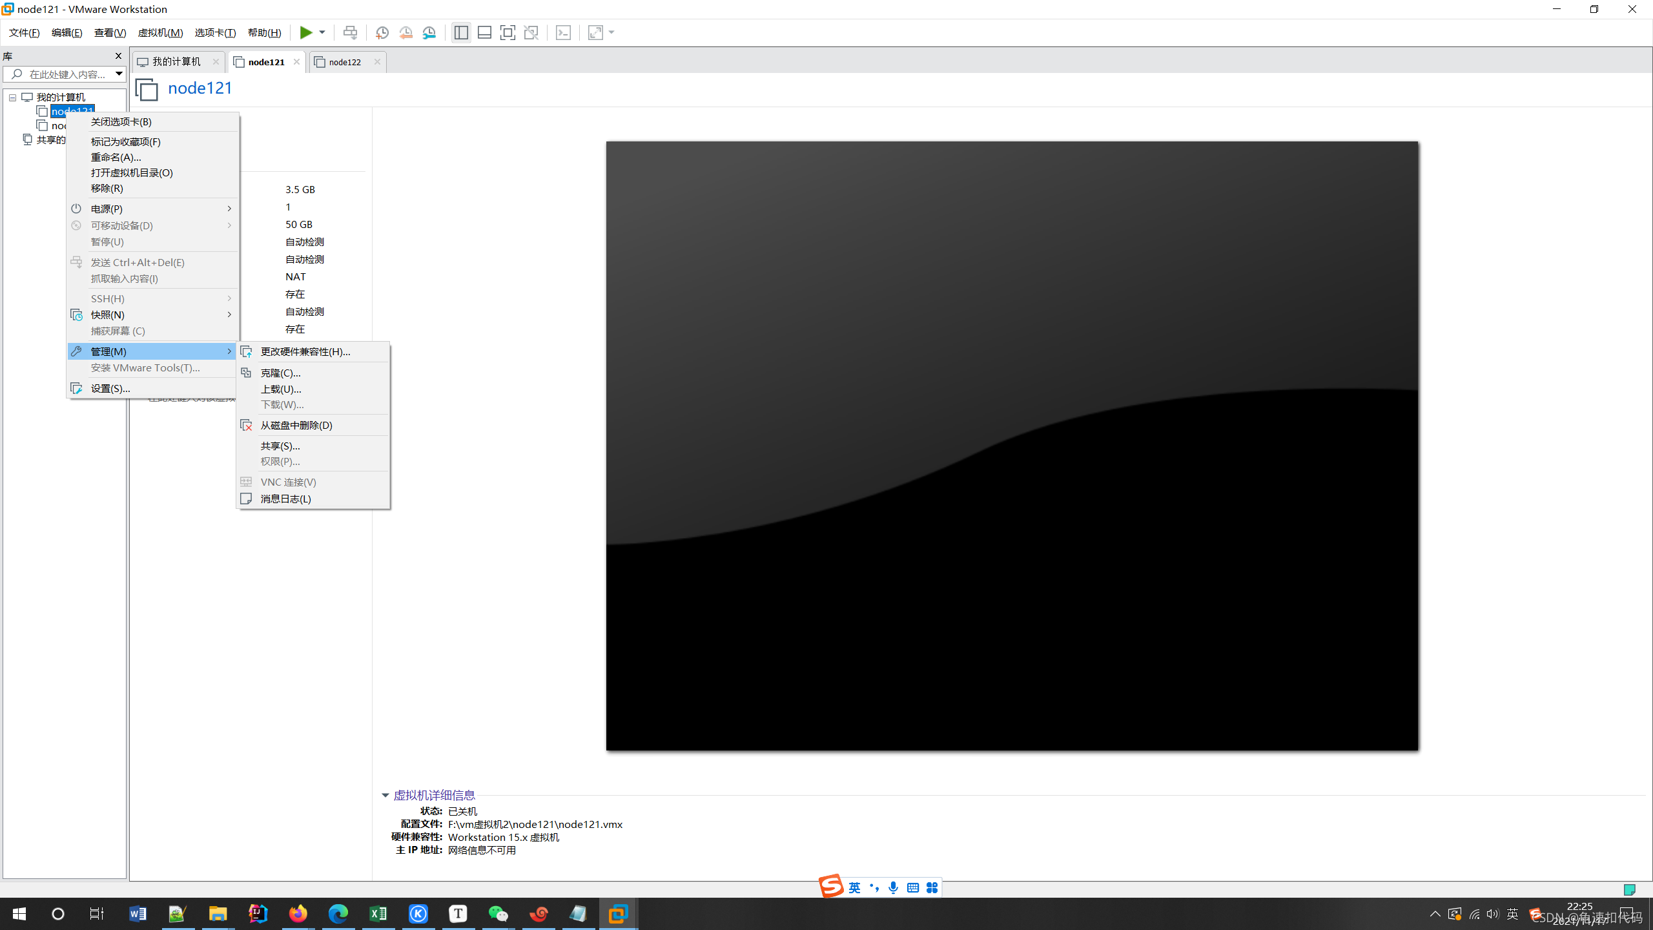Open WeChat from the taskbar
Viewport: 1653px width, 930px height.
click(x=498, y=914)
